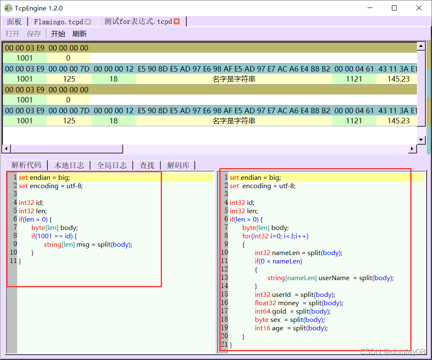Maximize the TcpEngine window
This screenshot has height=360, width=432.
pos(394,8)
